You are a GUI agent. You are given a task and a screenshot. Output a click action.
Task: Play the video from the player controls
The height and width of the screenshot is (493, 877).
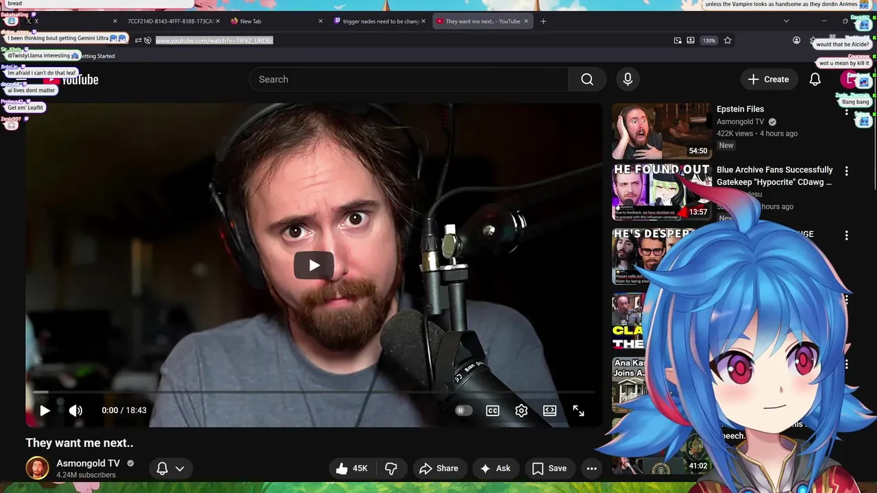point(45,410)
